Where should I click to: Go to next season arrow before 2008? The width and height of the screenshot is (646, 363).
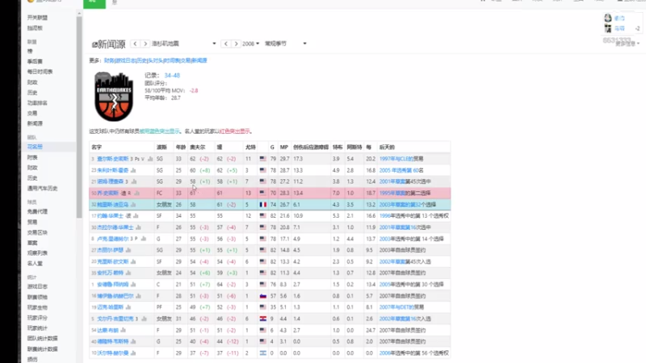(x=236, y=44)
